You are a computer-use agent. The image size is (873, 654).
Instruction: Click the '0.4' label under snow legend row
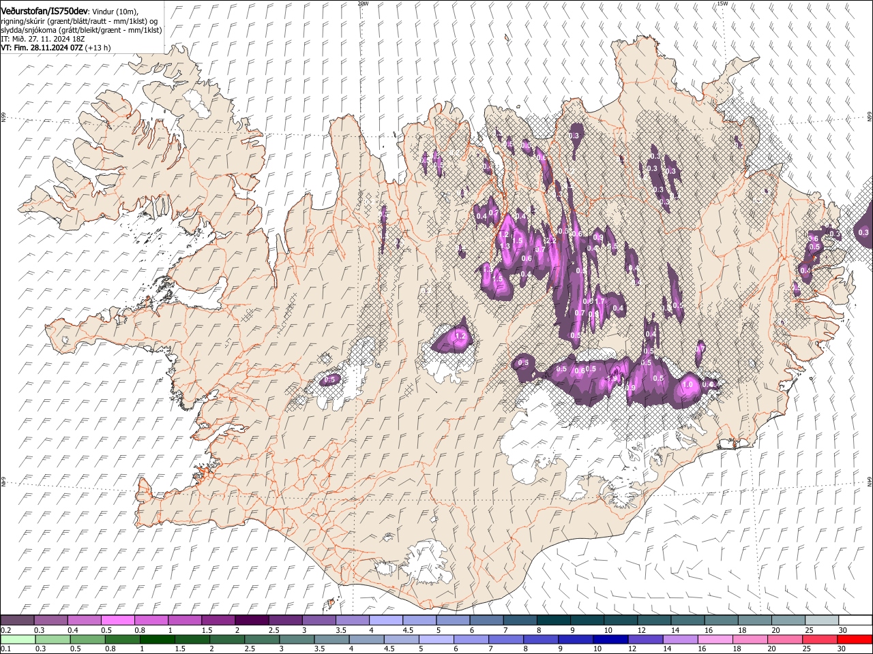click(73, 630)
